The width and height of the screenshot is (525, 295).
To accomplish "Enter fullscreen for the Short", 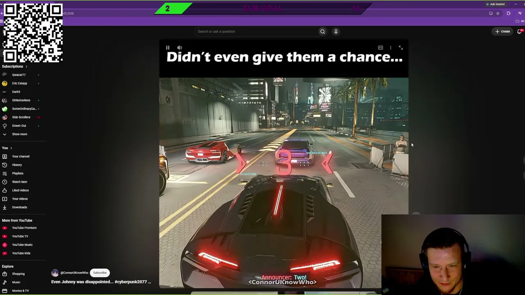I will point(401,48).
